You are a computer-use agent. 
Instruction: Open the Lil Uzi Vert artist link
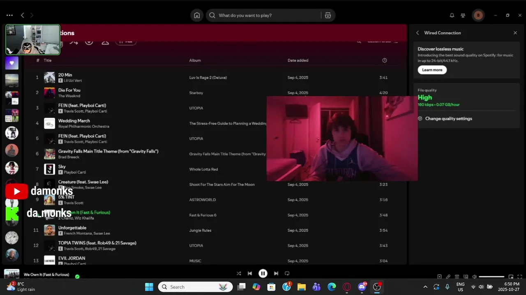coord(73,81)
